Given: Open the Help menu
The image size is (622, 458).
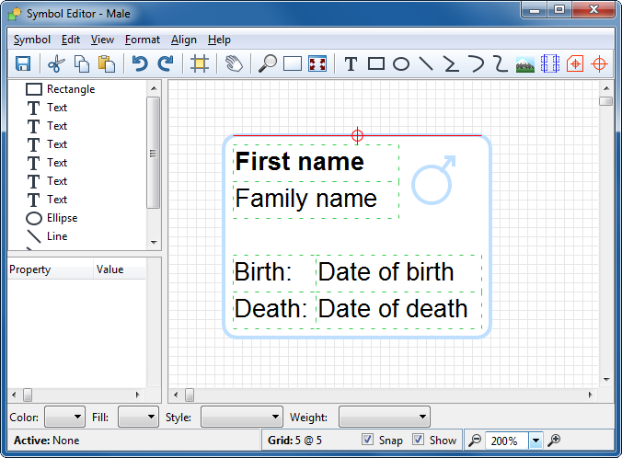Looking at the screenshot, I should click(219, 40).
